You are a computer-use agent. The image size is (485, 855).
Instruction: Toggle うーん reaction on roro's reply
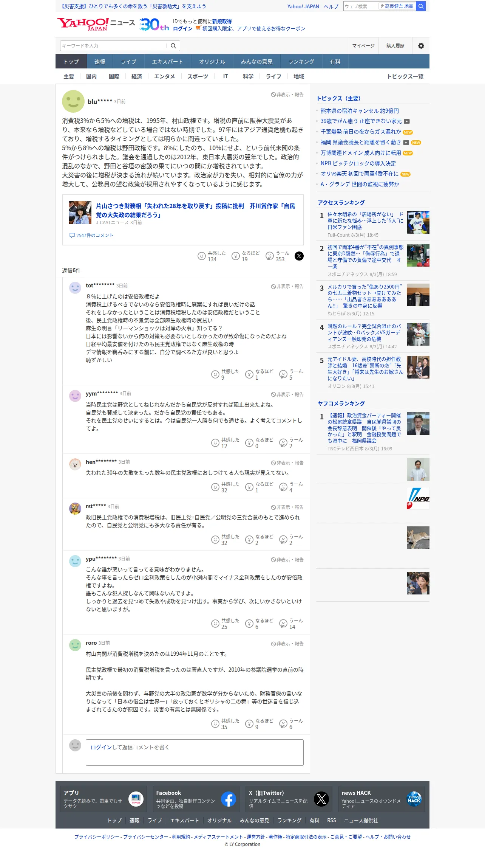(291, 724)
